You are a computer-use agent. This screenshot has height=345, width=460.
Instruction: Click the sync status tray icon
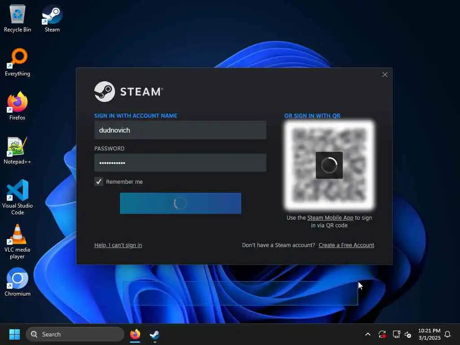pyautogui.click(x=382, y=334)
